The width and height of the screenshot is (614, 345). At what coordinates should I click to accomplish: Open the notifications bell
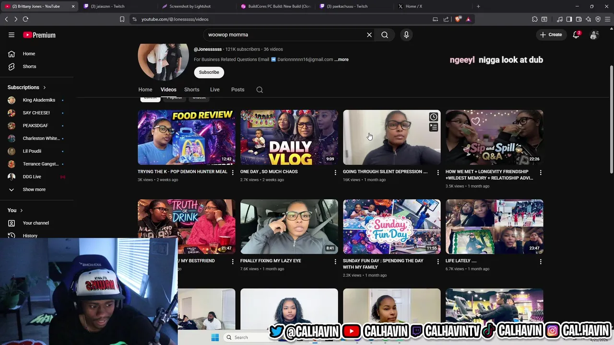coord(577,34)
